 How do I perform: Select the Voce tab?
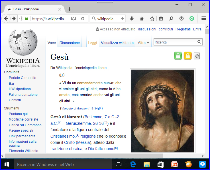click(52, 43)
